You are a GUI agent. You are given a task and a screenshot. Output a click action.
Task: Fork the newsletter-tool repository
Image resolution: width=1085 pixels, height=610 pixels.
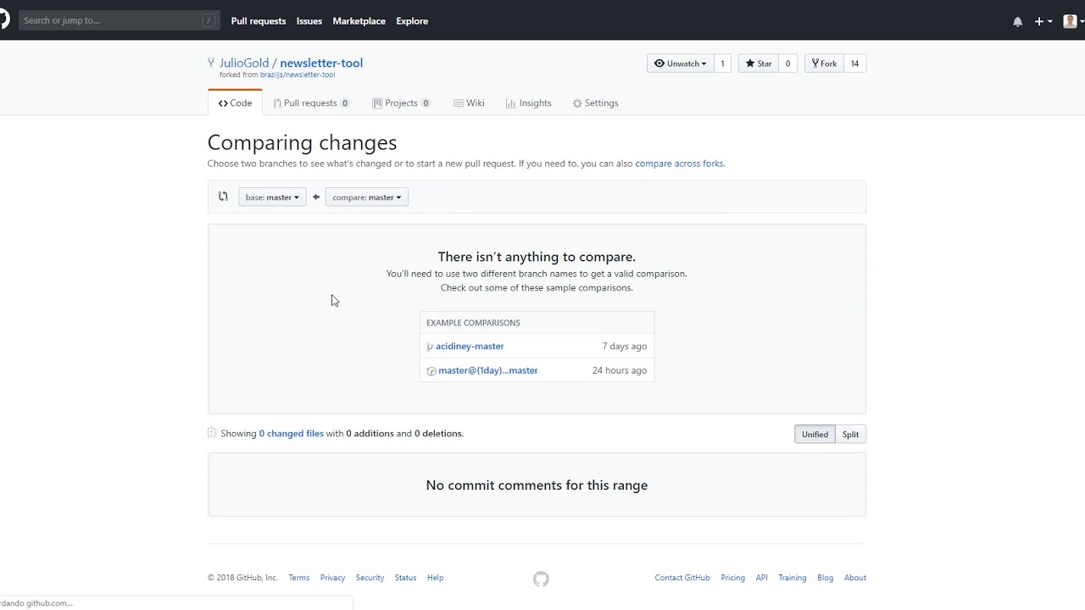point(824,64)
